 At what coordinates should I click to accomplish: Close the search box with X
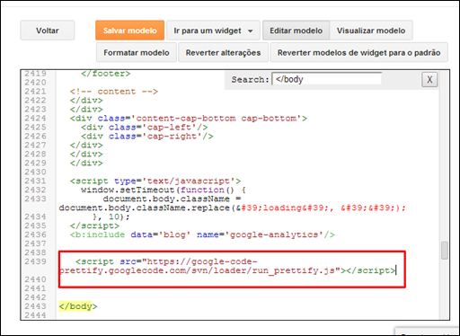point(429,80)
